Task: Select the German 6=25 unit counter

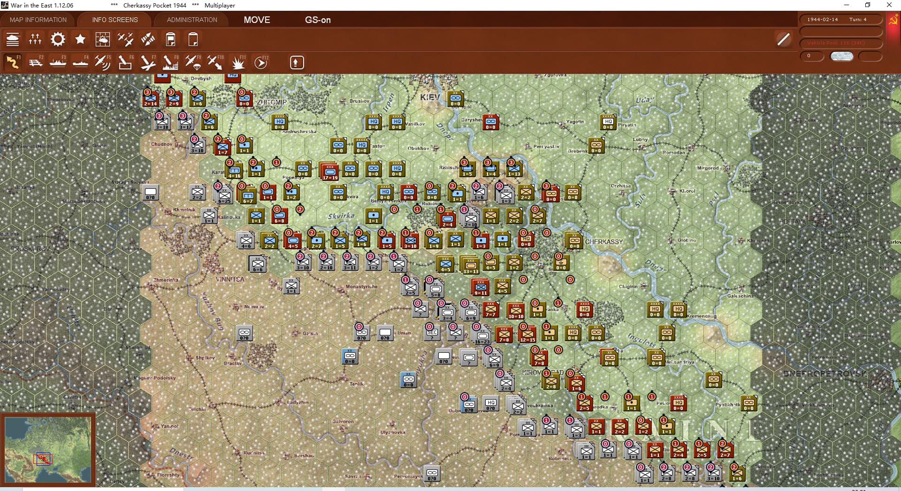Action: click(x=224, y=194)
